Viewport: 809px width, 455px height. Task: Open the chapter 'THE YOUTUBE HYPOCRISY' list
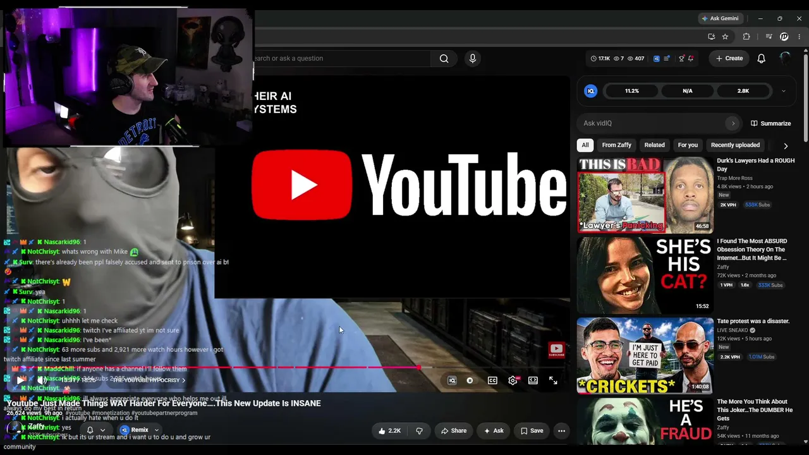tap(149, 380)
